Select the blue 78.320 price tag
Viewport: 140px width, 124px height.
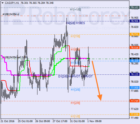135,61
